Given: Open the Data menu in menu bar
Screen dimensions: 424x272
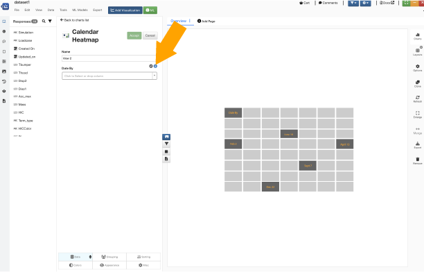Looking at the screenshot, I should tap(51, 10).
